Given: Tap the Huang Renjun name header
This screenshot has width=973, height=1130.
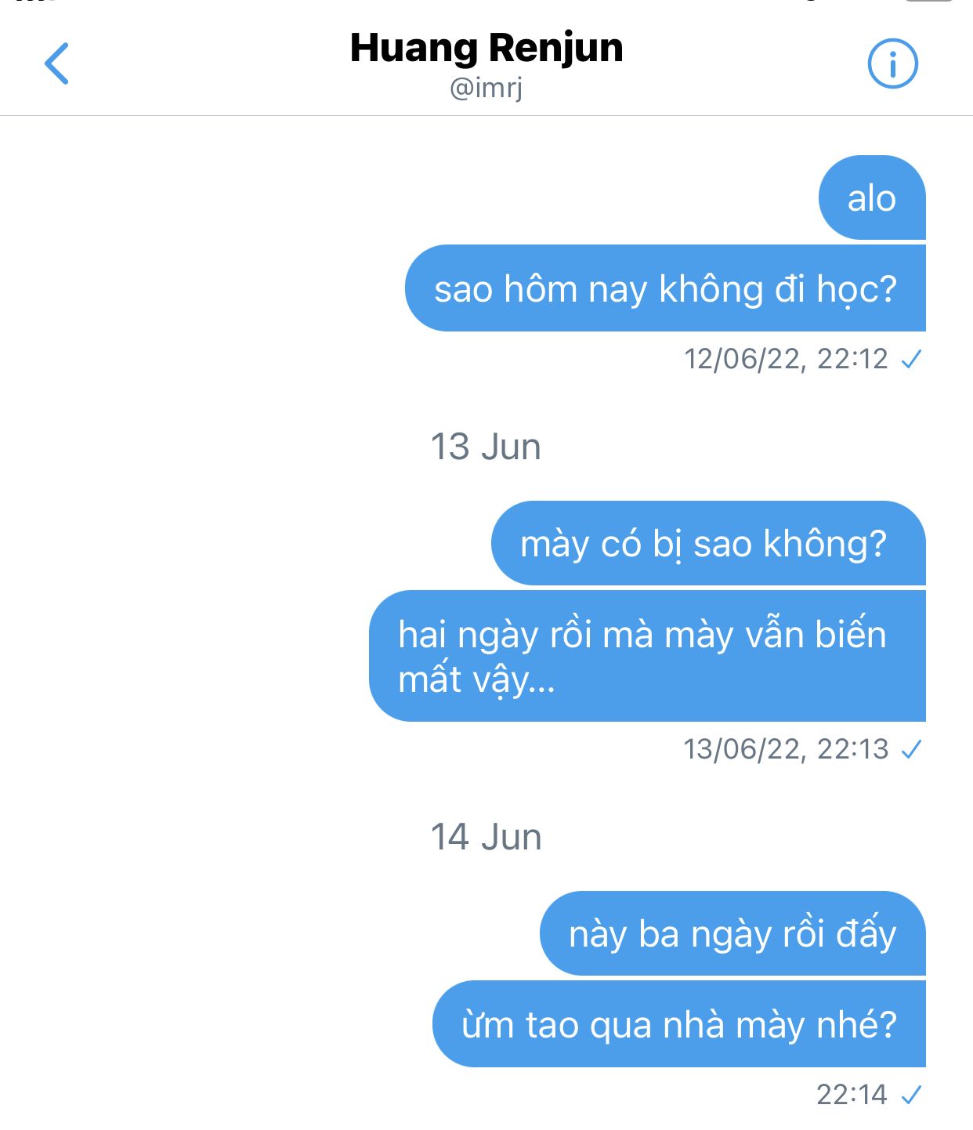Looking at the screenshot, I should point(486,48).
